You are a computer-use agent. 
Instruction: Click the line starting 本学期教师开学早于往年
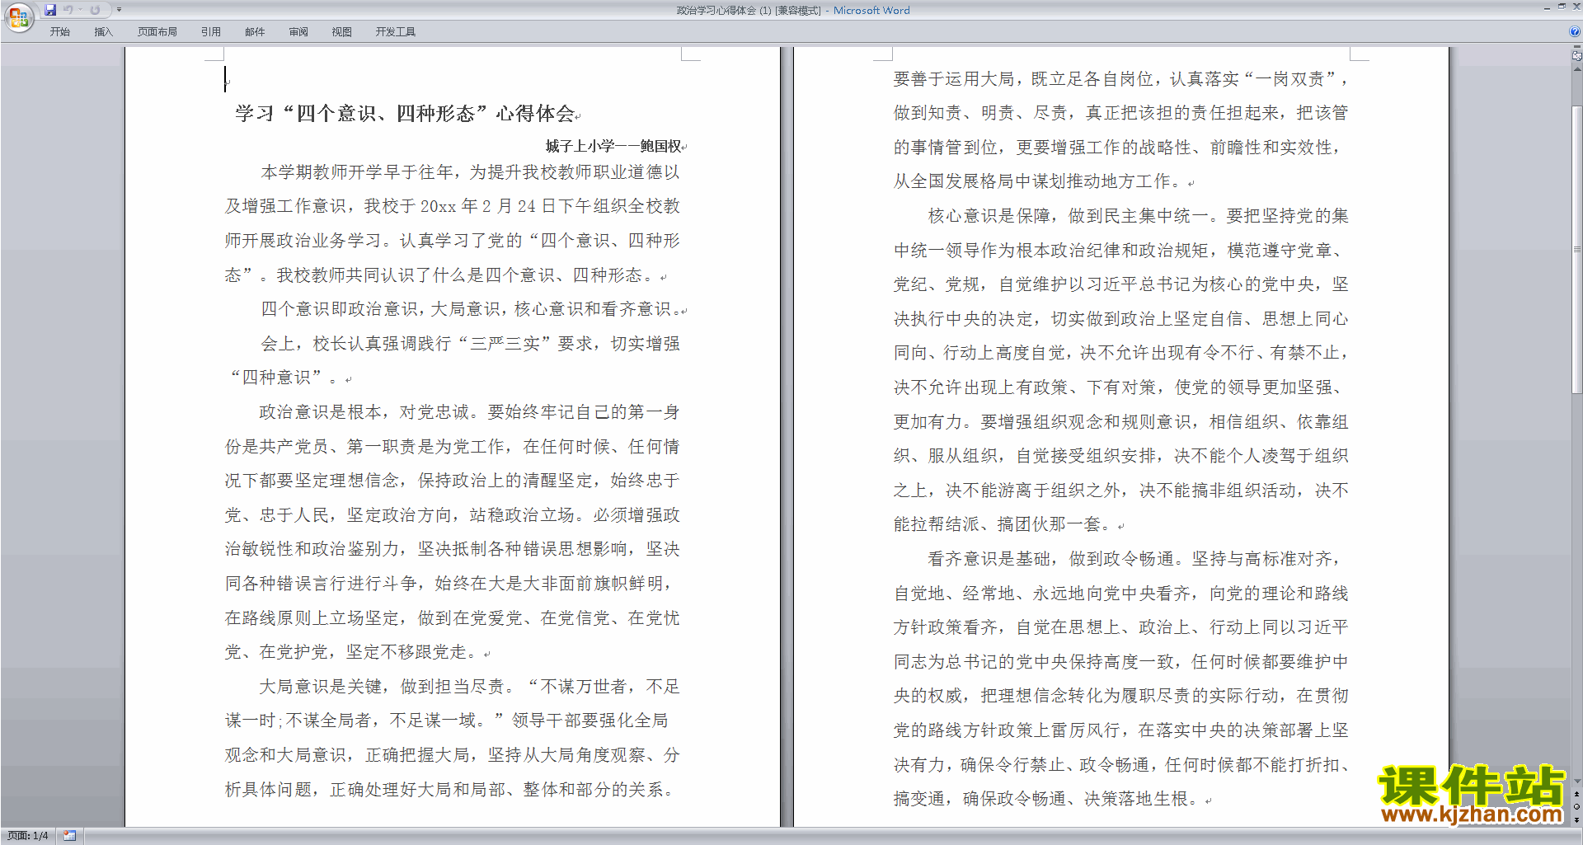pos(470,172)
